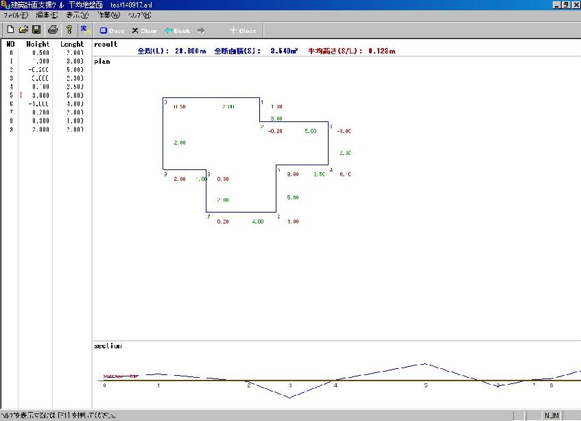Select the Height cell in row 3

[x=40, y=78]
